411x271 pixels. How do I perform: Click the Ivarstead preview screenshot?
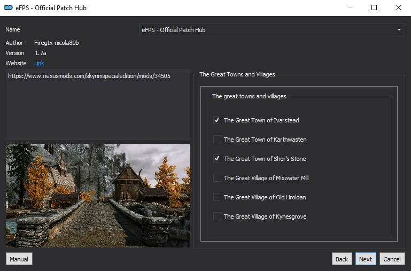pos(98,195)
